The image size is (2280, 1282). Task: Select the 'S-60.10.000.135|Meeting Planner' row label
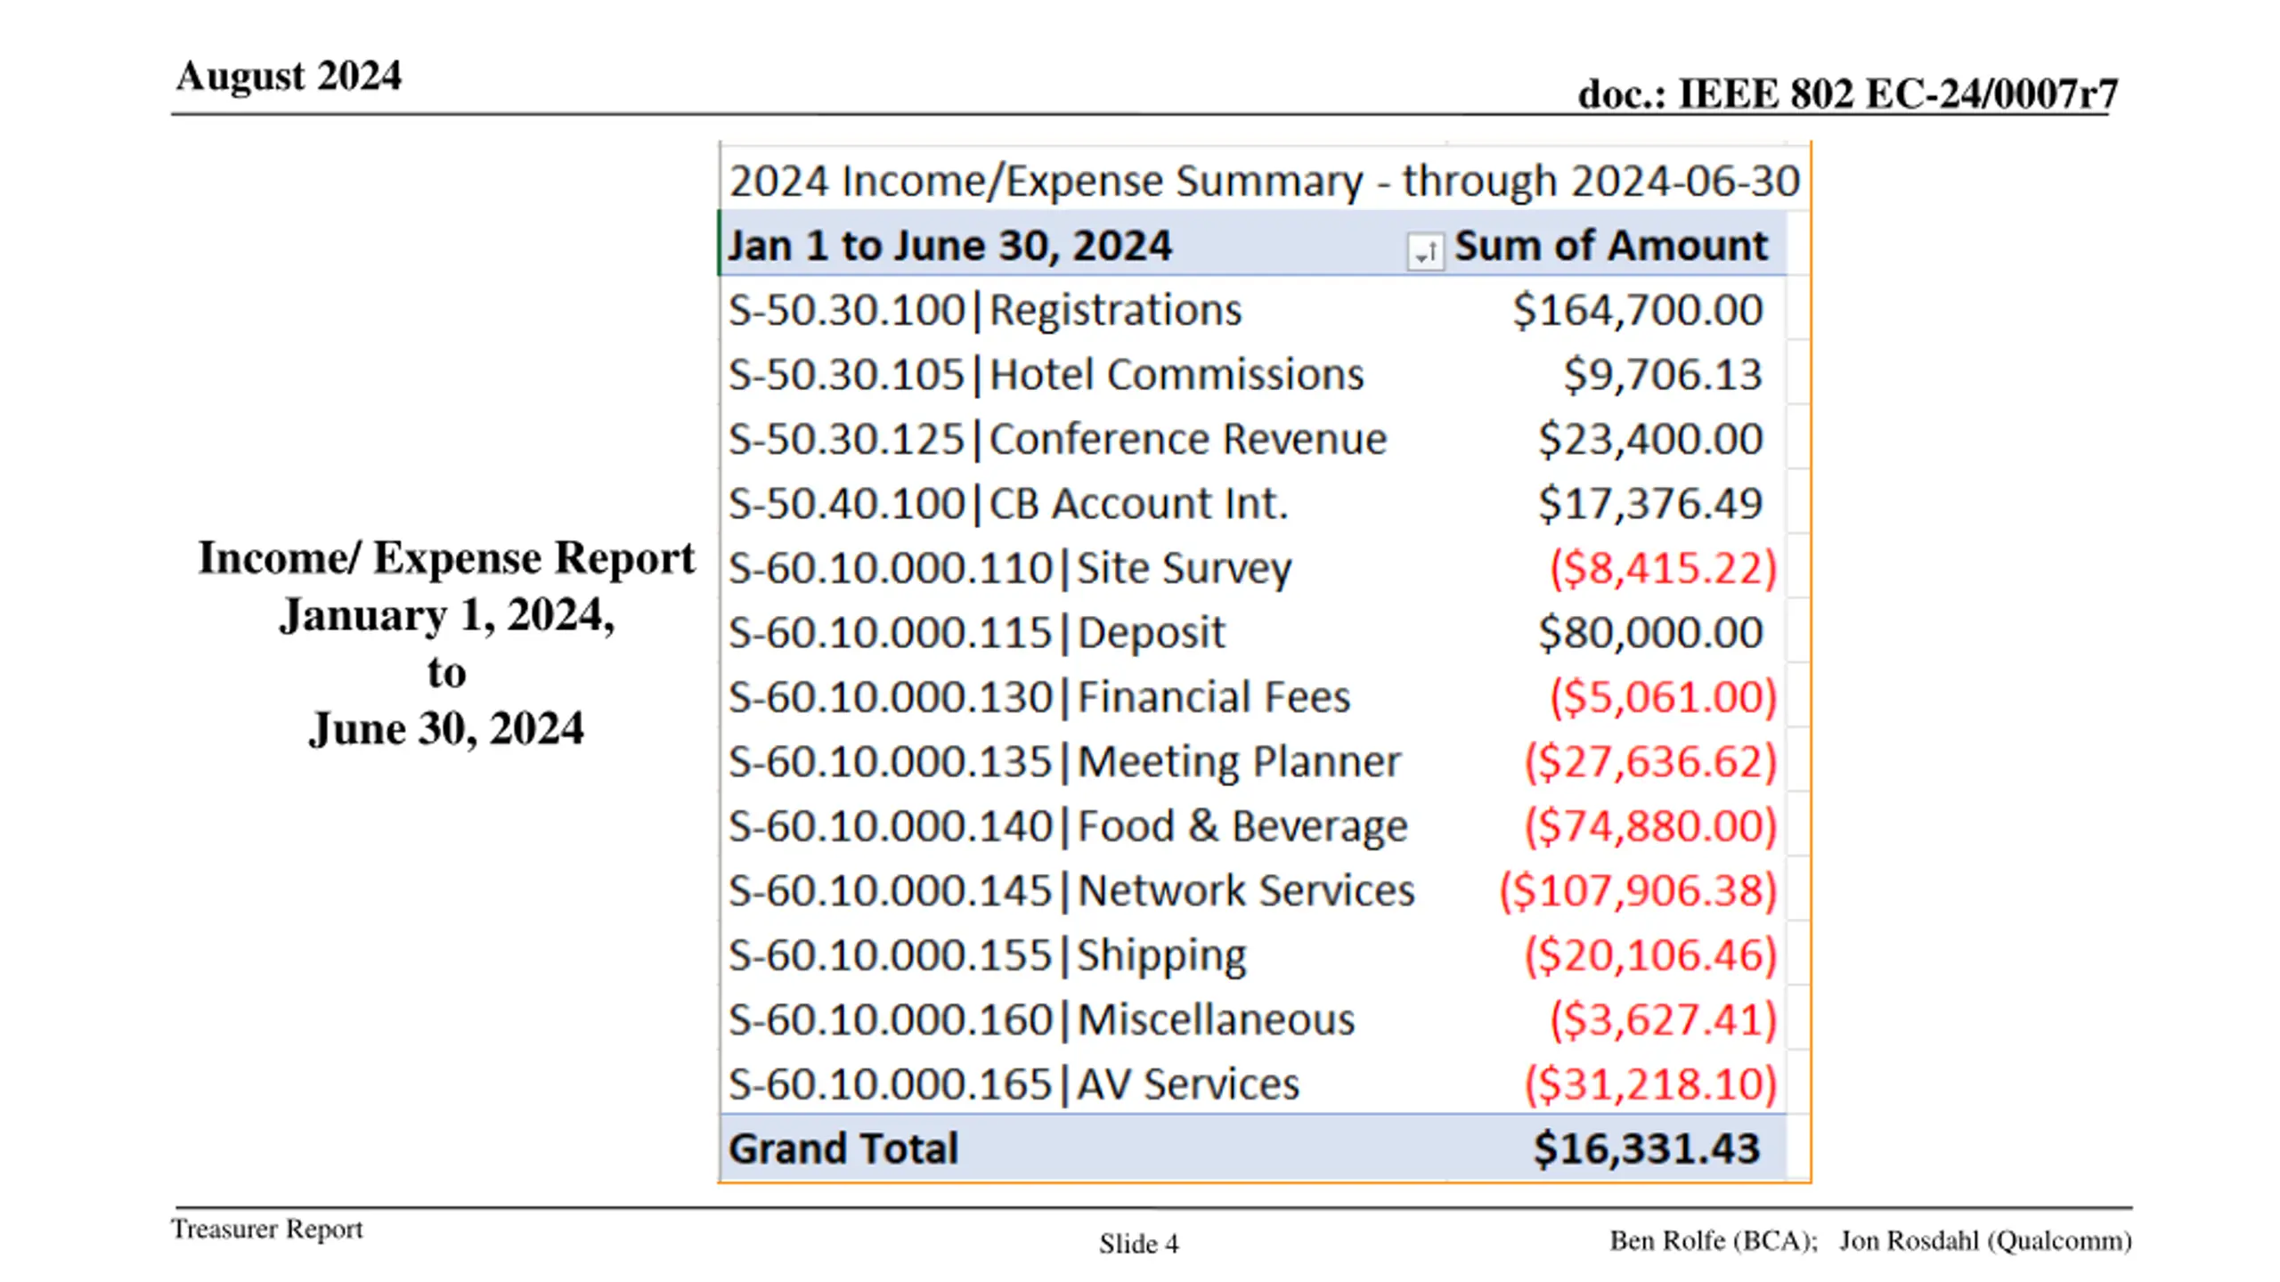click(1064, 762)
